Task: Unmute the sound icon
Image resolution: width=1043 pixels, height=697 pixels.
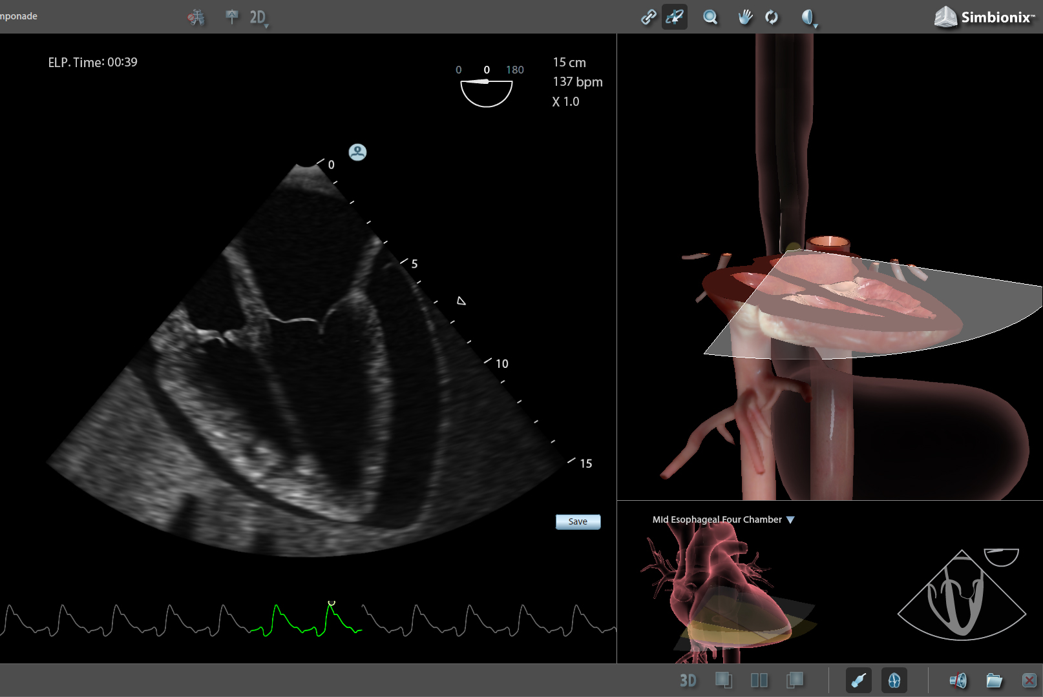Action: 958,680
